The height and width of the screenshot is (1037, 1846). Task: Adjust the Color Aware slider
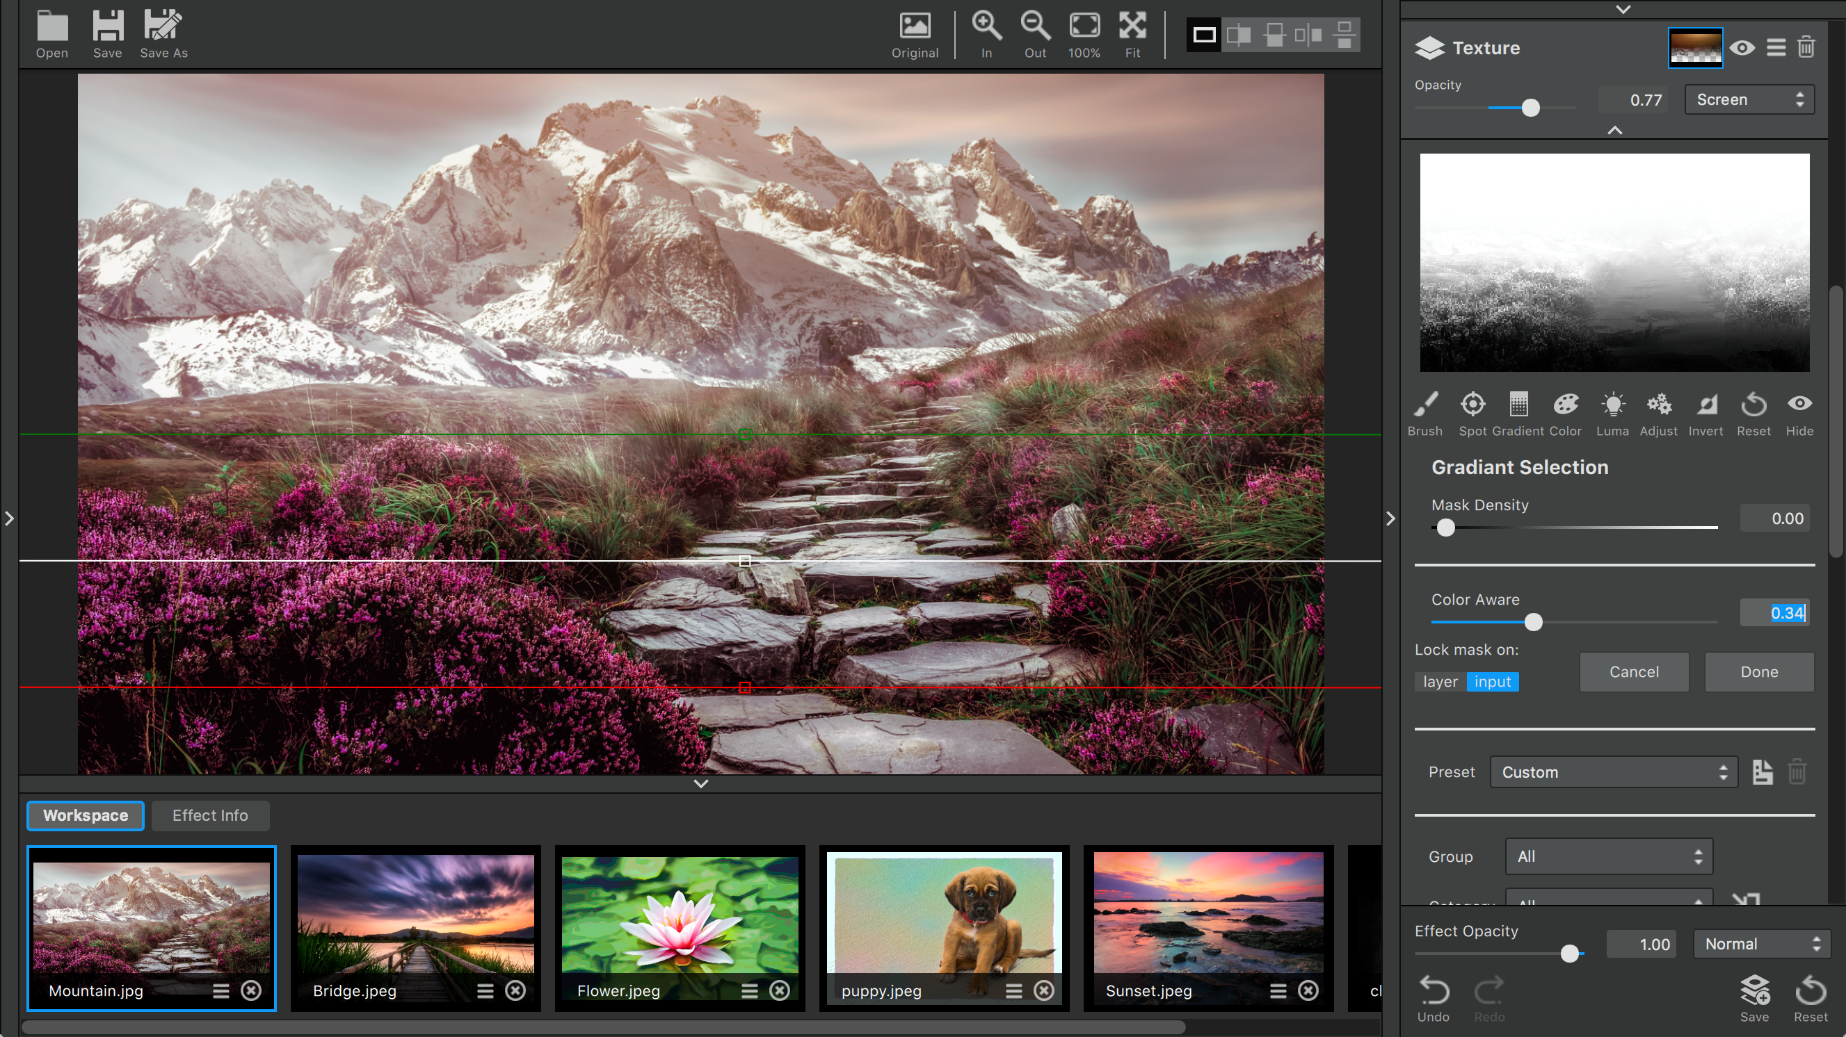1533,622
